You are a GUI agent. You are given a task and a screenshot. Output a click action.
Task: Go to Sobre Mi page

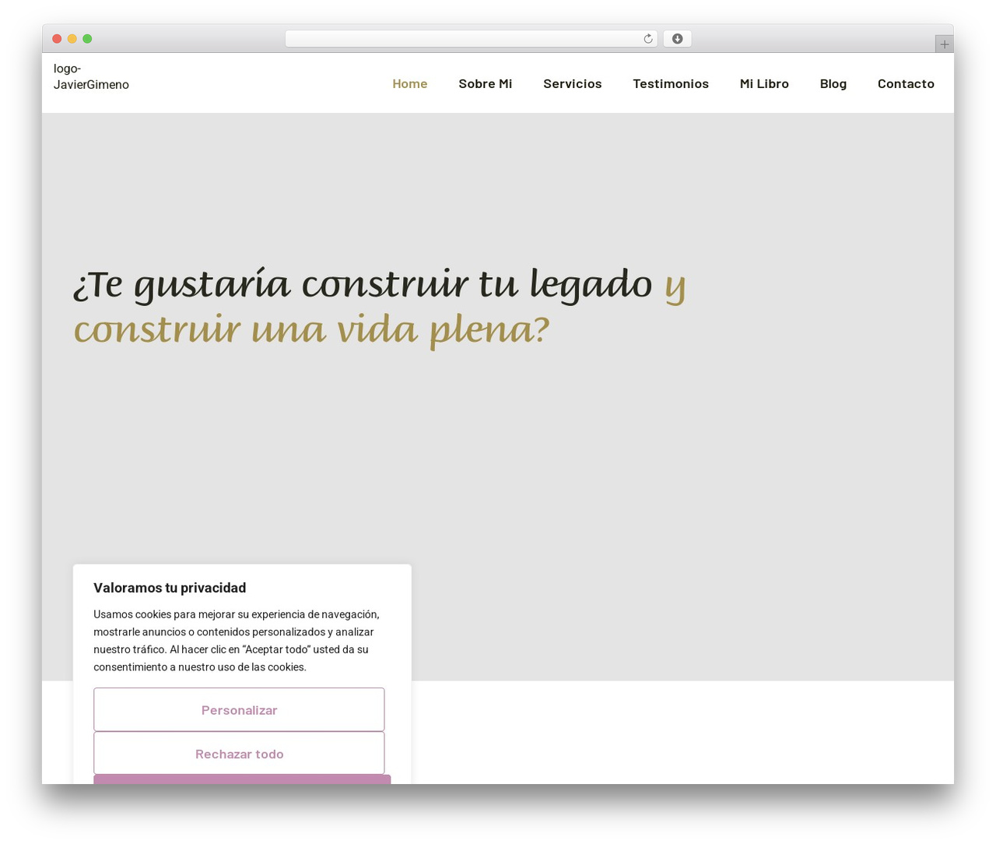(486, 83)
